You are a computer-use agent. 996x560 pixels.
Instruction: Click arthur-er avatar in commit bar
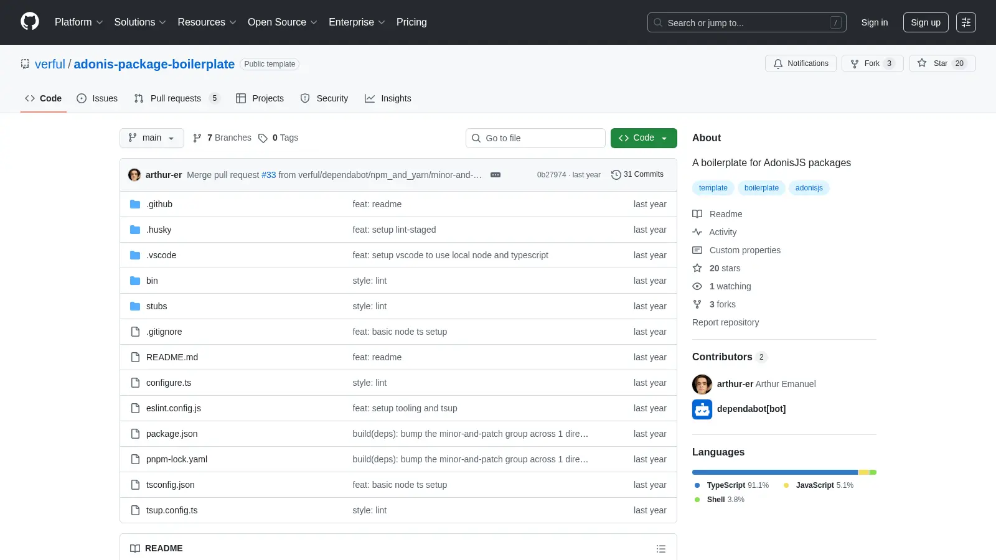pos(134,175)
